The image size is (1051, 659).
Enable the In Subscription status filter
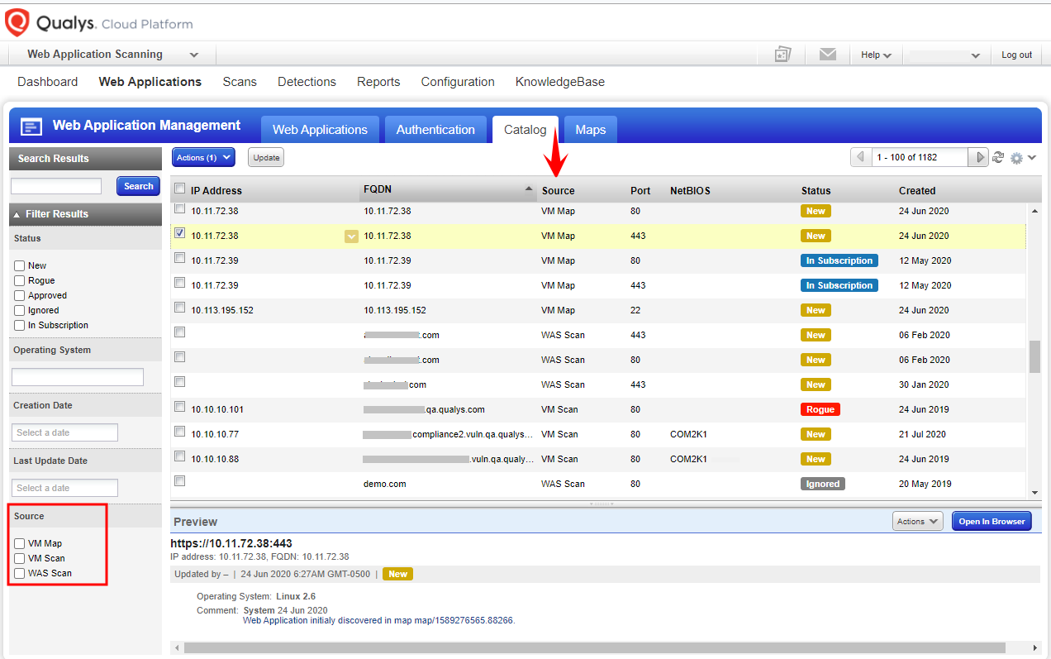point(20,326)
